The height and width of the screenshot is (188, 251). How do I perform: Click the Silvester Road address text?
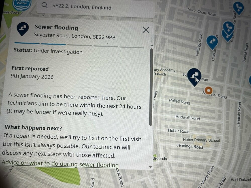coord(75,36)
